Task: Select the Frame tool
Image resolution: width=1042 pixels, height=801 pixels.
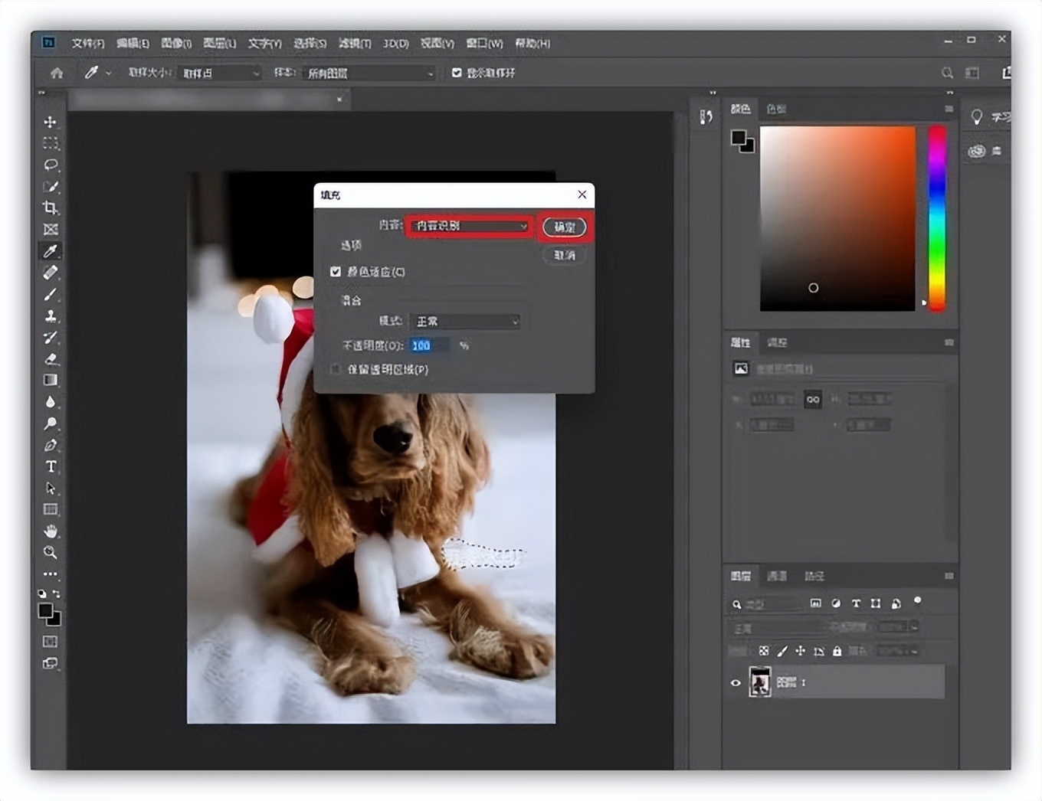Action: point(51,229)
